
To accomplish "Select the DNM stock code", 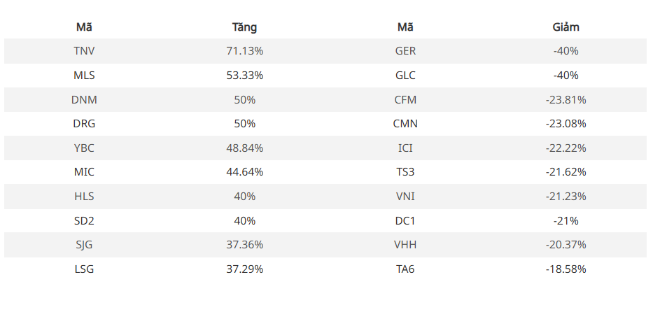I will 84,99.
